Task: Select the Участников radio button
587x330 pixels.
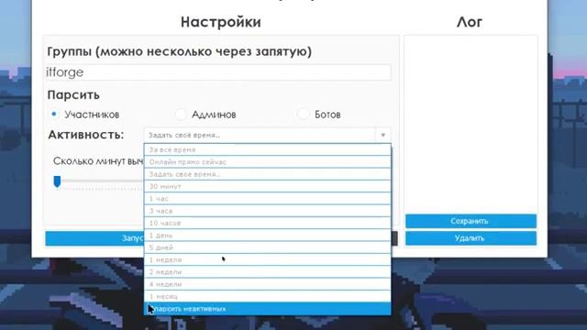Action: [54, 114]
